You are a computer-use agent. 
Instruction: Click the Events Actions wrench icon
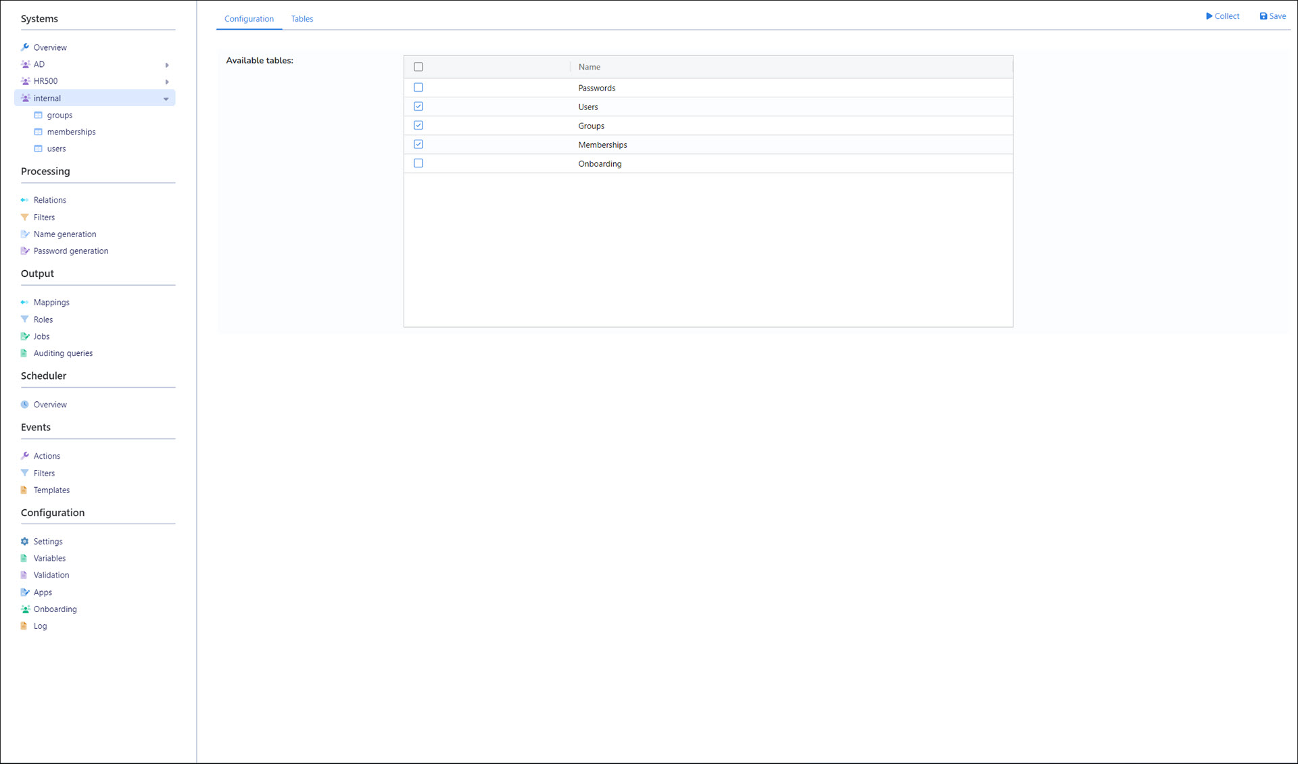(25, 456)
